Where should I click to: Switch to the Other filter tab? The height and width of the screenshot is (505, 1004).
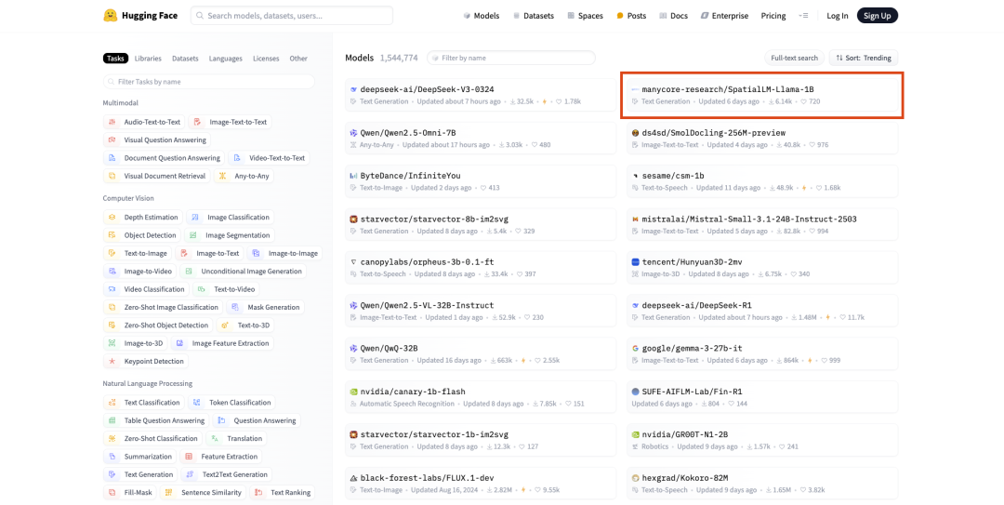(x=298, y=59)
